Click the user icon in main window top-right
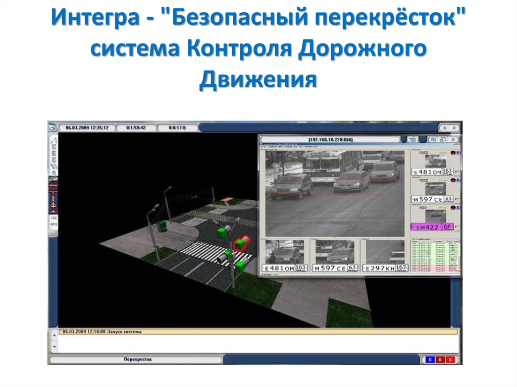 [444, 128]
